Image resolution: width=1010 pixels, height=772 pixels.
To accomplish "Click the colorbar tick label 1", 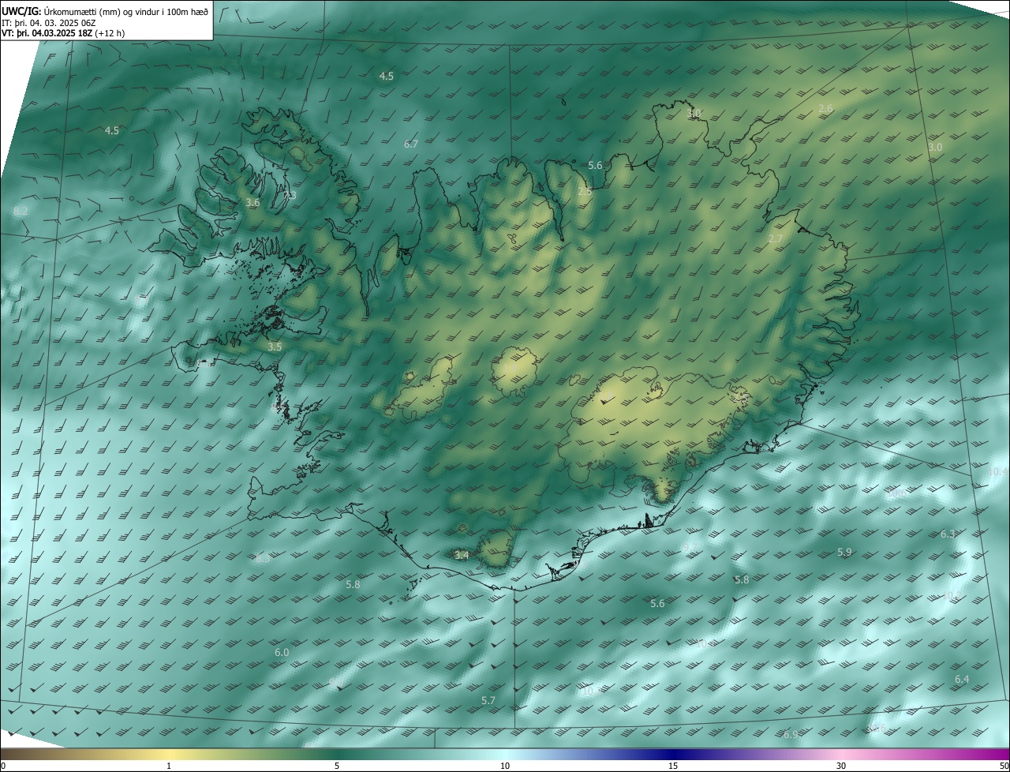I will [169, 766].
